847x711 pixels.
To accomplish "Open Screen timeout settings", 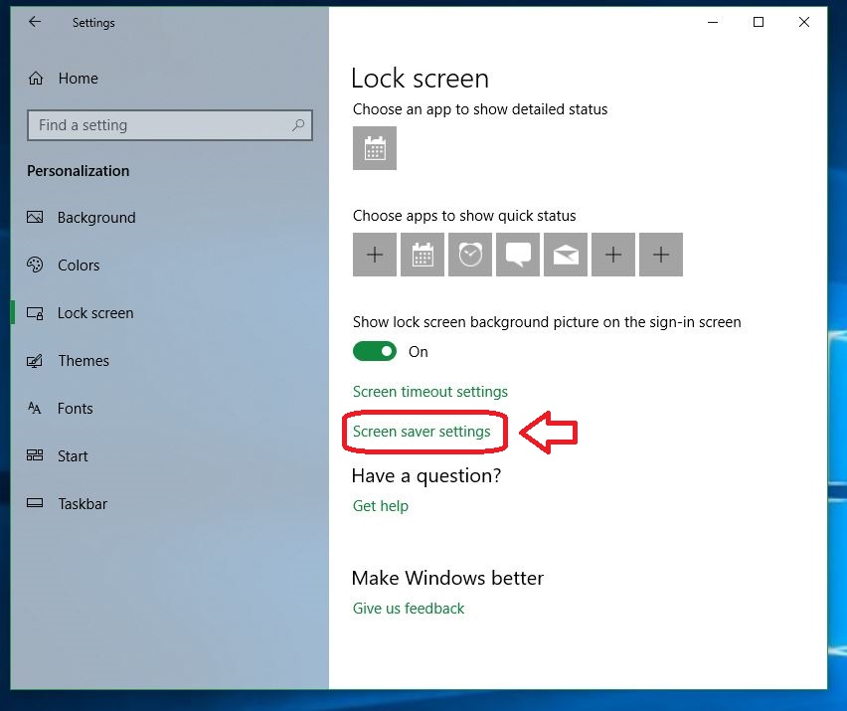I will [x=430, y=391].
